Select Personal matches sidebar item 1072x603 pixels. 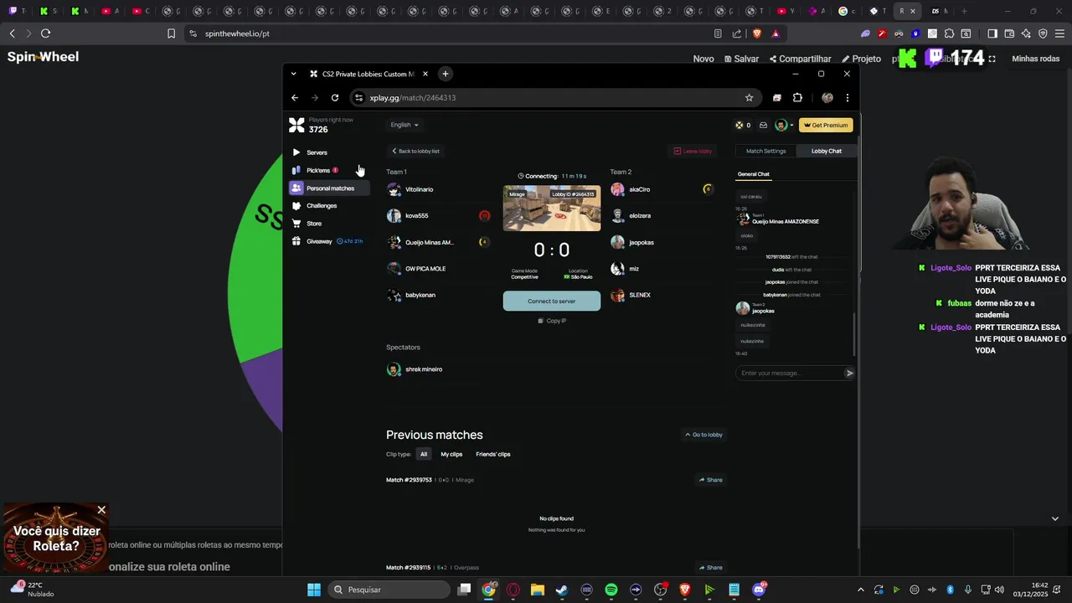click(x=329, y=188)
